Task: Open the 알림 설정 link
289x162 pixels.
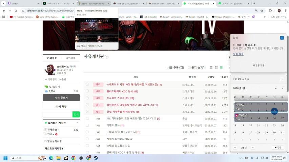Action: [x=238, y=54]
